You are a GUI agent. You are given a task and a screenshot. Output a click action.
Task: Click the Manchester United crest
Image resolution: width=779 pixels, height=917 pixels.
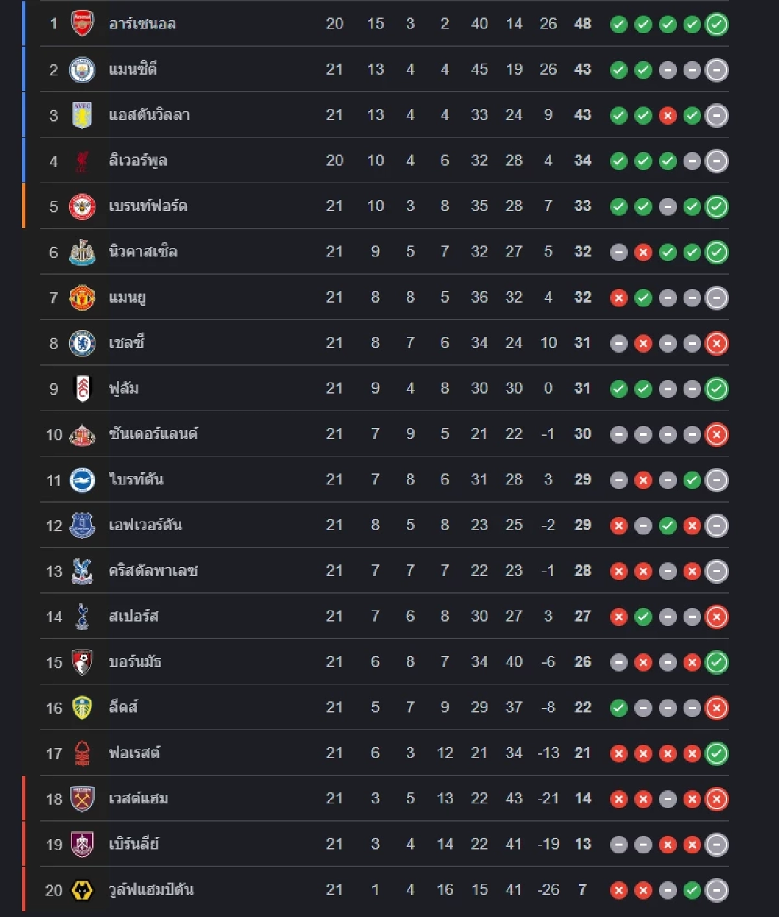pos(82,297)
